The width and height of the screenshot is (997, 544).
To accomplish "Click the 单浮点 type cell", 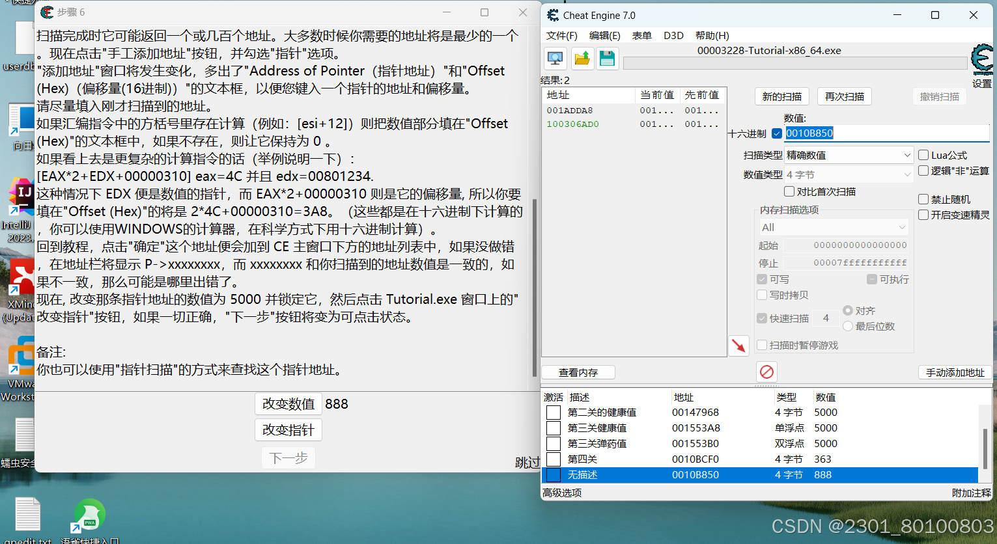I will click(789, 428).
